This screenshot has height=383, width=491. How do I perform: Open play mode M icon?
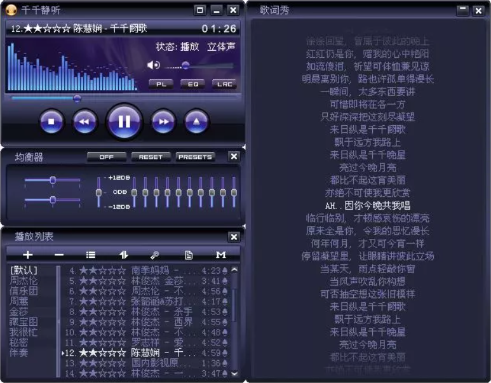tap(221, 255)
